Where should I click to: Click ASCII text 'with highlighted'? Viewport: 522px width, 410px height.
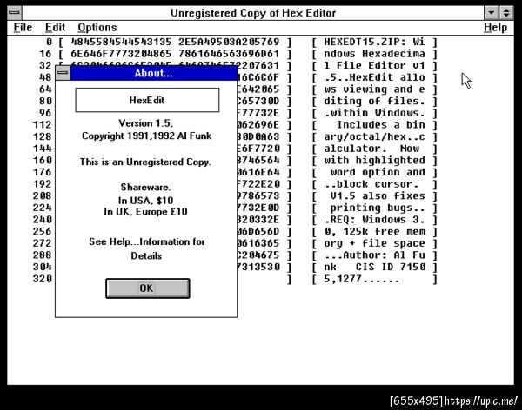coord(374,161)
